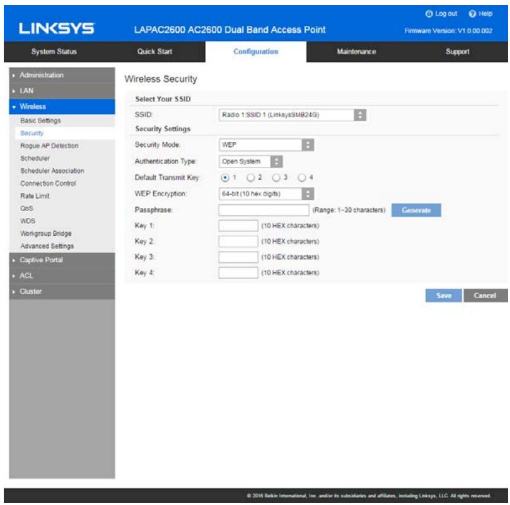Click the Help question mark icon
Viewport: 510px width, 505px height.
472,14
